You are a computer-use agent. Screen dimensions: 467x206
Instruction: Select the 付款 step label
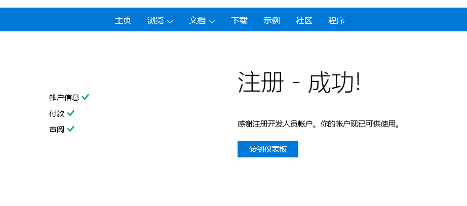coord(57,113)
